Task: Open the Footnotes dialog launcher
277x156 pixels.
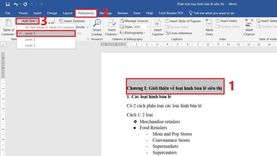Action: pos(88,39)
